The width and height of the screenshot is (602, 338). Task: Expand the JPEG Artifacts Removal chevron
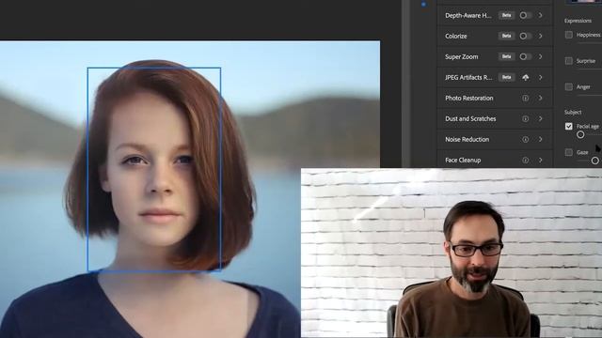pos(541,77)
